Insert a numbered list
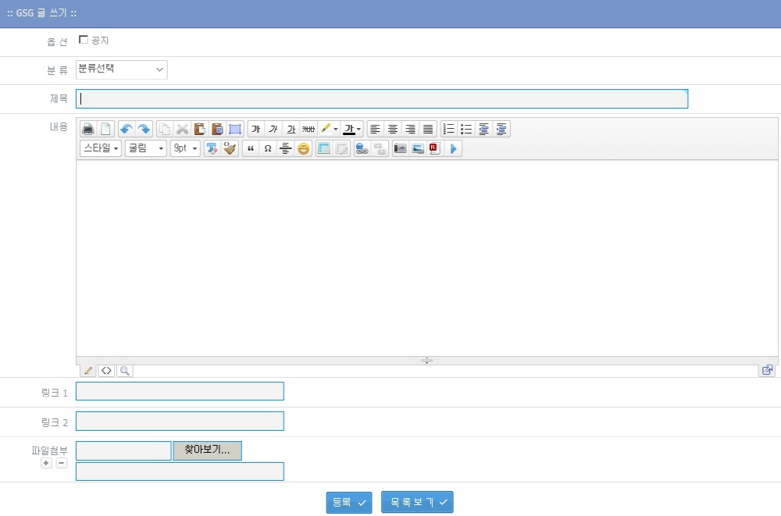The image size is (781, 516). (448, 129)
